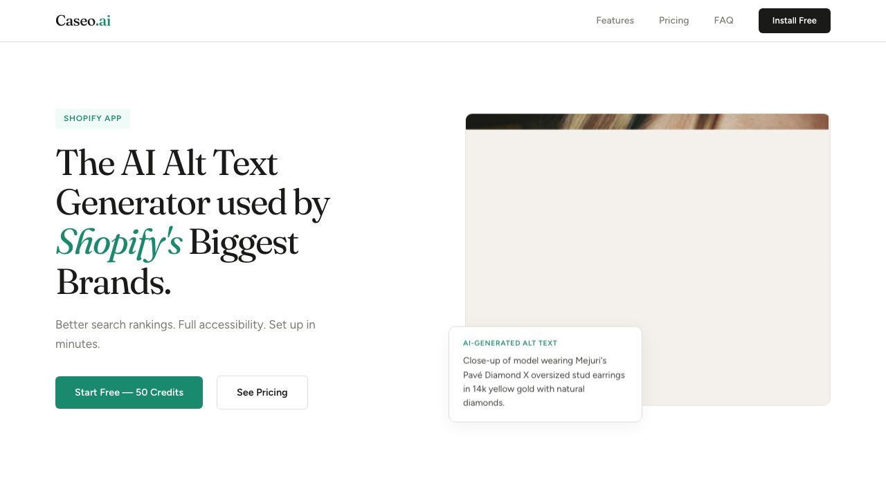Click the Mejuri earrings alt text description

point(544,382)
